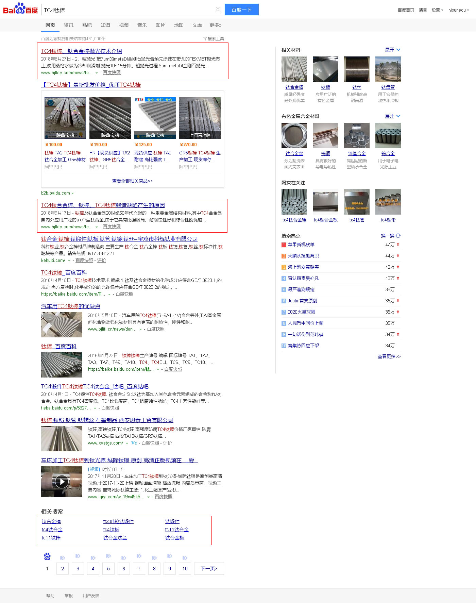Go to the next page 下一页>
476x603 pixels.
point(209,569)
